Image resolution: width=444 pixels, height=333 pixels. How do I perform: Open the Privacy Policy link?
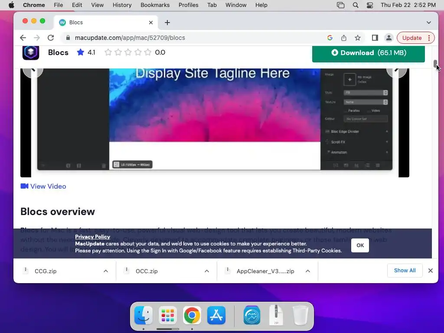pos(93,237)
